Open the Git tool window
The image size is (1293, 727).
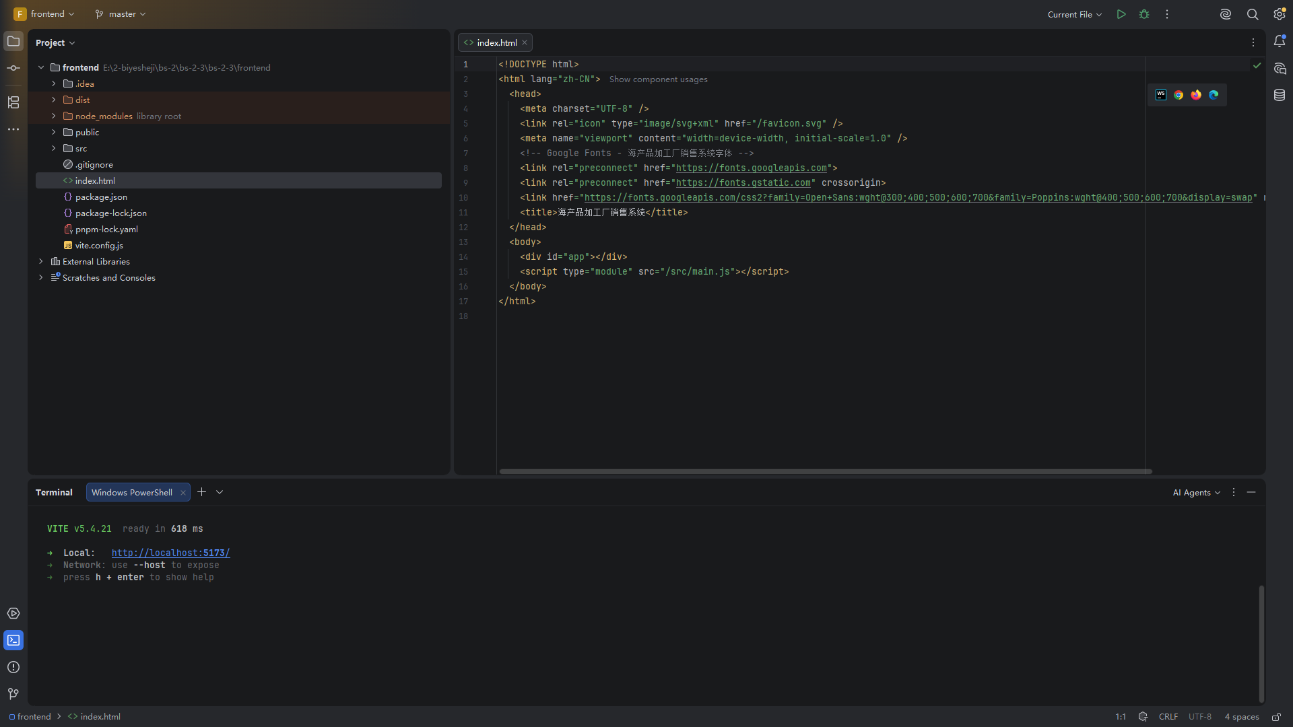click(13, 694)
